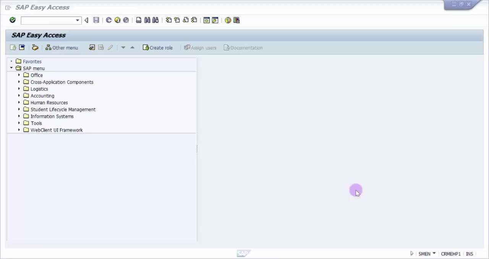This screenshot has width=489, height=259.
Task: Click the status bar expand triangle
Action: point(412,253)
